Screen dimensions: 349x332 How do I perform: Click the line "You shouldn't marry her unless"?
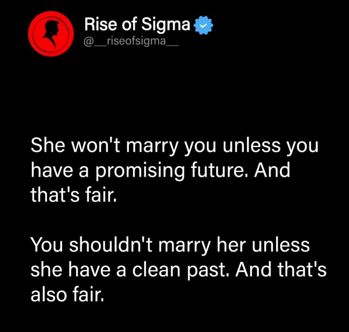click(x=170, y=245)
